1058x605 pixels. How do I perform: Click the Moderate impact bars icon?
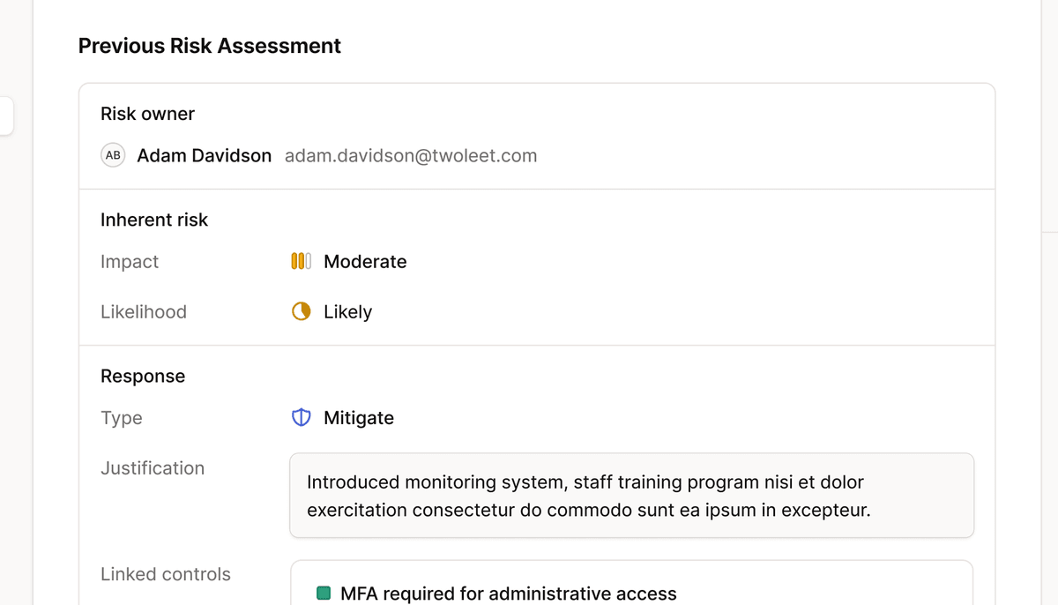(301, 261)
